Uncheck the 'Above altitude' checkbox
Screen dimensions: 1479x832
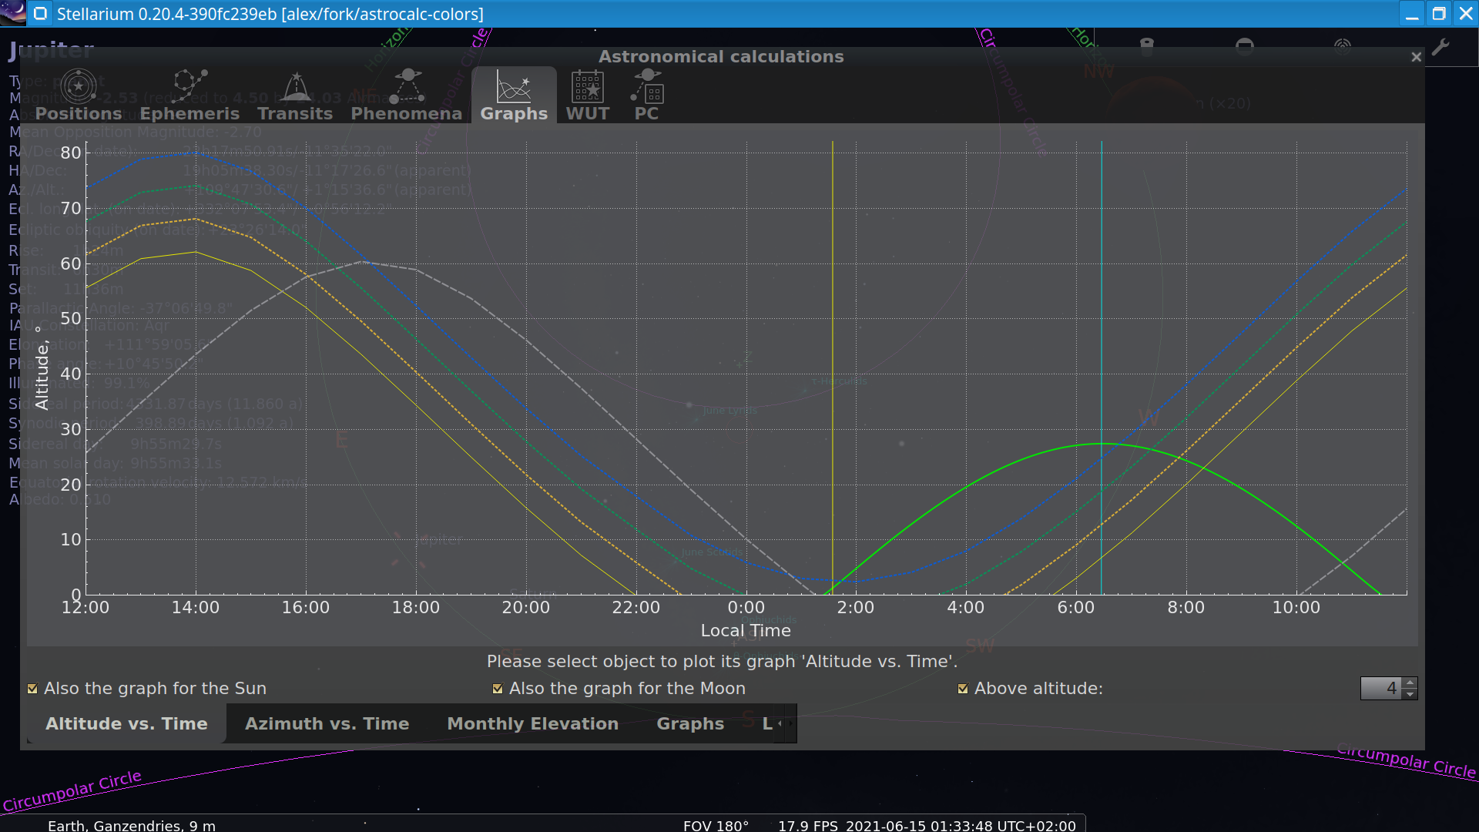963,689
